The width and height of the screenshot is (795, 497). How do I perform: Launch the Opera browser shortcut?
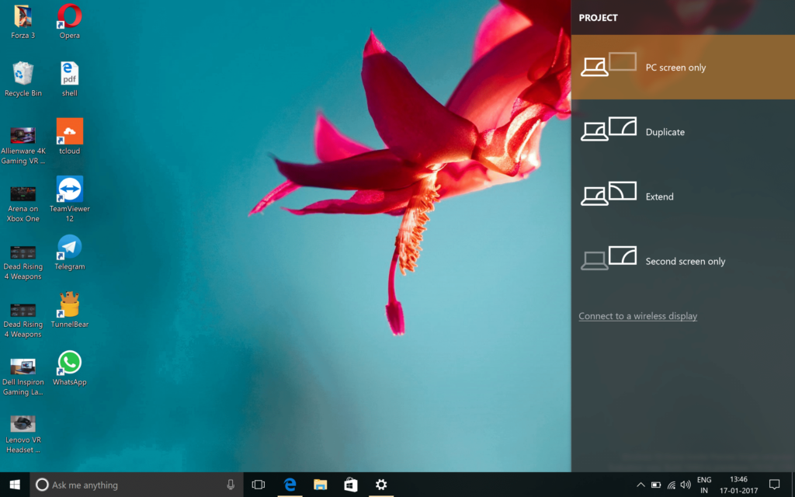click(x=69, y=22)
